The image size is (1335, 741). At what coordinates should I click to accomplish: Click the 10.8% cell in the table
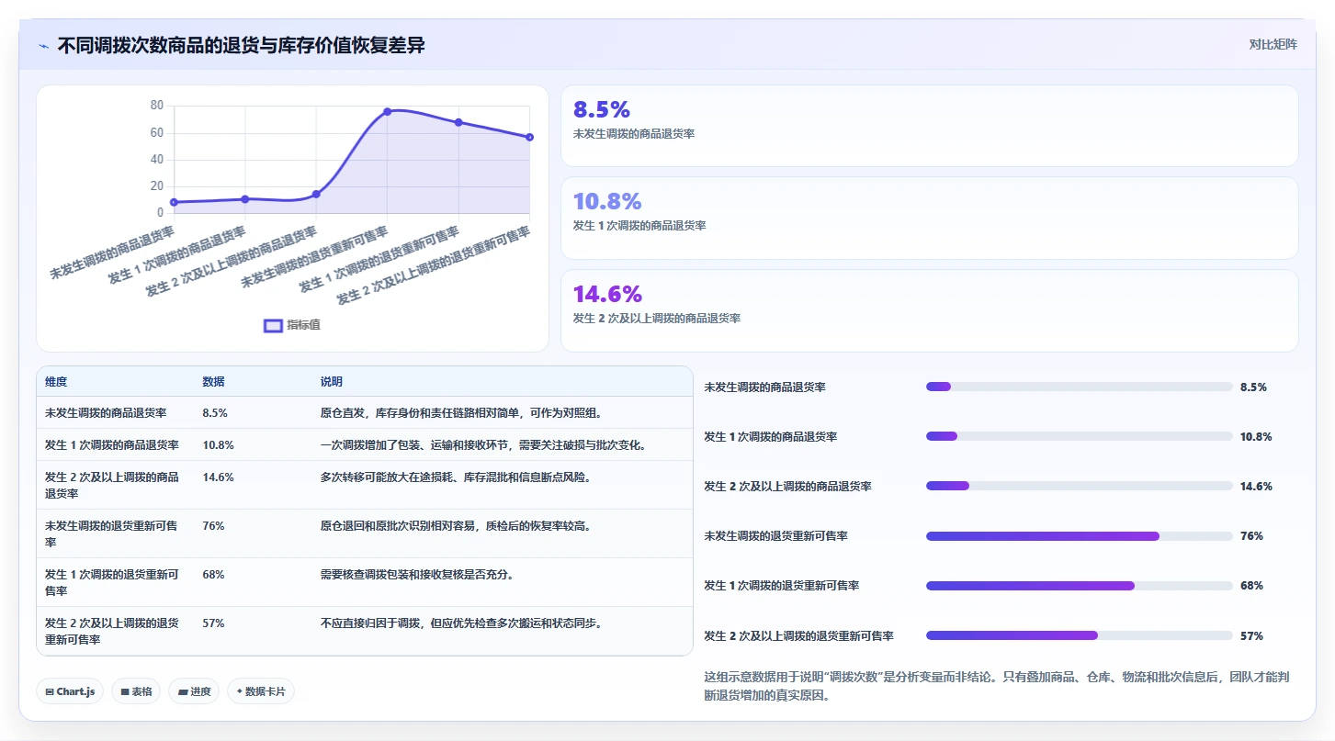coord(218,445)
